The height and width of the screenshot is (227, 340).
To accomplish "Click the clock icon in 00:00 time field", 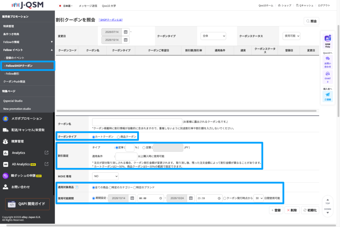I will pos(161,198).
